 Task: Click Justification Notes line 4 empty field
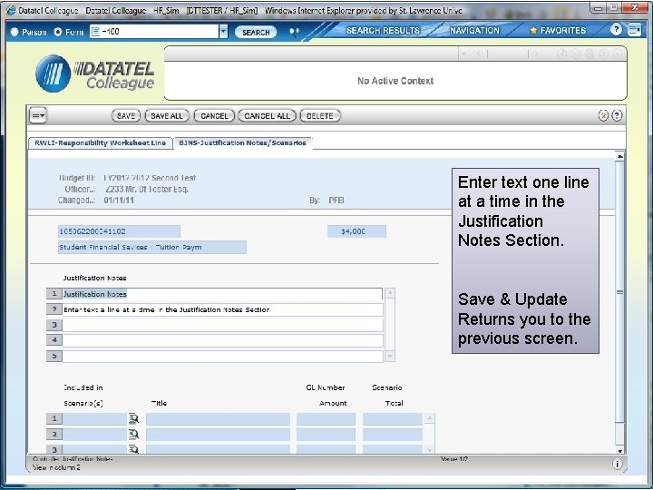pyautogui.click(x=222, y=340)
